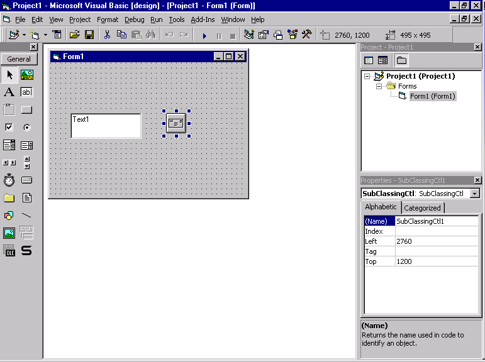
Task: Open the Debug menu
Action: (134, 19)
